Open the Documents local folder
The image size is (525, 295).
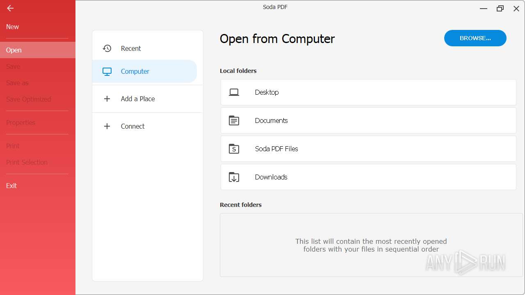tap(368, 120)
